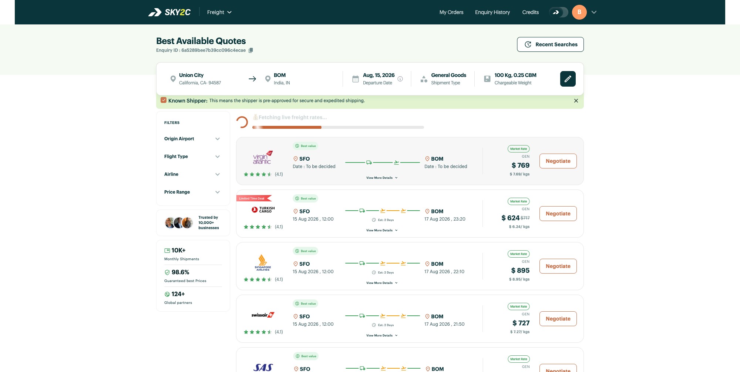Click the Best value badge on Turkish Cargo
This screenshot has width=740, height=372.
coord(306,198)
